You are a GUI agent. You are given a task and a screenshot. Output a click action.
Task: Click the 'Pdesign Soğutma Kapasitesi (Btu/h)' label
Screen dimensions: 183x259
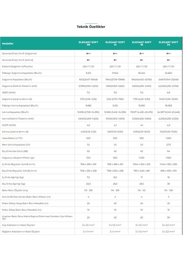22,73
